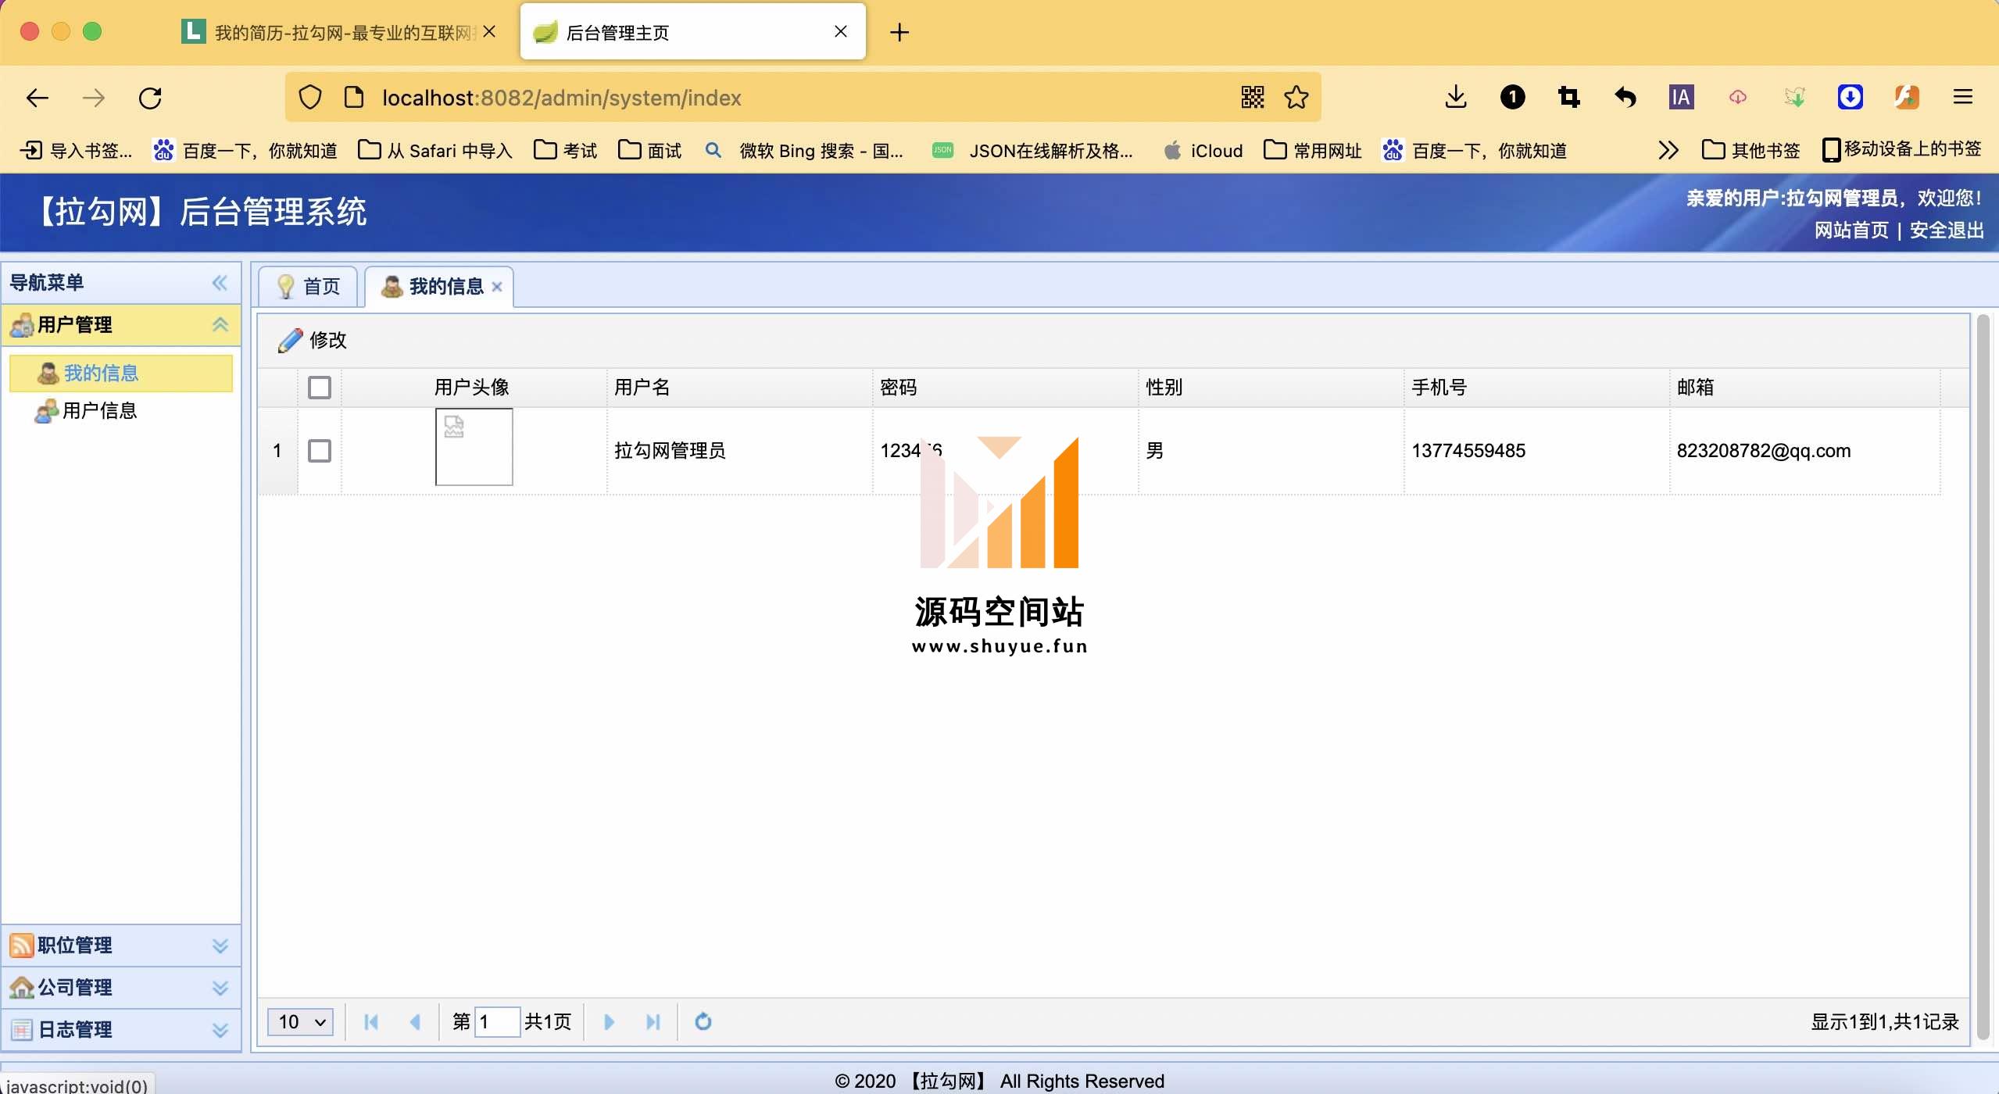Close the 我的简历-拉勾网 browser tab
Screen dimensions: 1999x1094
pyautogui.click(x=489, y=32)
